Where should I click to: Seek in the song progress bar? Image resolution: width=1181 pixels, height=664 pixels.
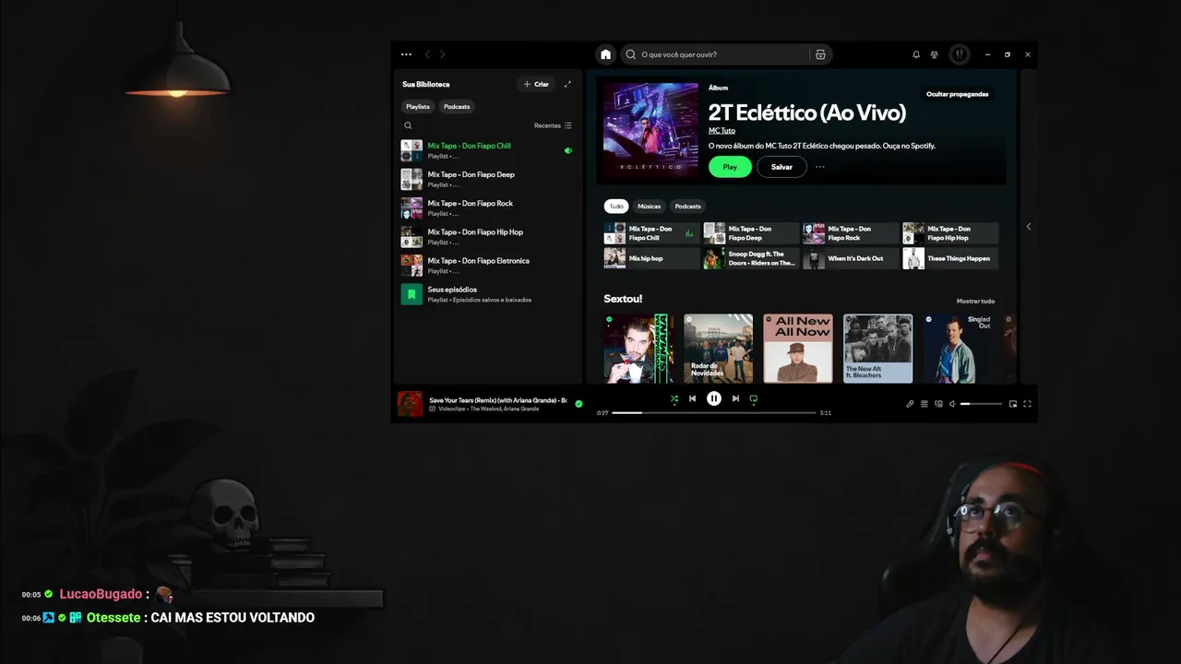[714, 413]
